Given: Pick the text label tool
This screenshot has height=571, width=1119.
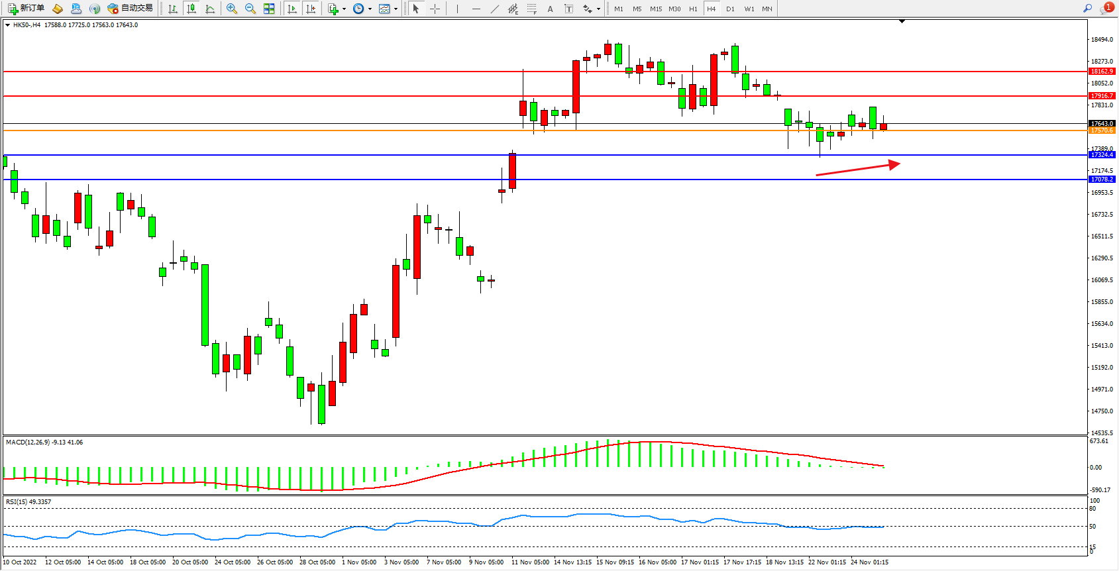Looking at the screenshot, I should [x=568, y=9].
